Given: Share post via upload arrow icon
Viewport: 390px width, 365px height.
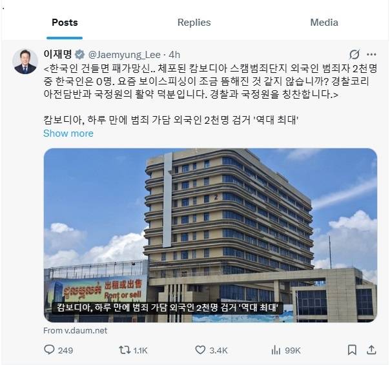Looking at the screenshot, I should point(371,350).
